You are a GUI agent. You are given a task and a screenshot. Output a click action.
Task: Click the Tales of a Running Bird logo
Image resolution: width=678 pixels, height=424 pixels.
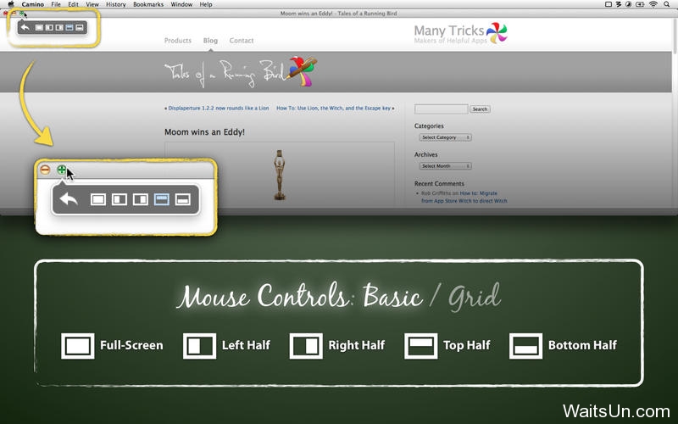241,72
